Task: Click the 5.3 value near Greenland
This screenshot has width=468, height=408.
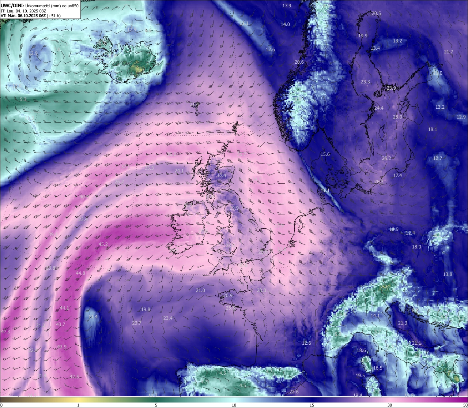Action: click(23, 100)
